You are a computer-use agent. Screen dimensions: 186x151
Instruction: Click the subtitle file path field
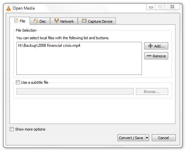coord(75,91)
